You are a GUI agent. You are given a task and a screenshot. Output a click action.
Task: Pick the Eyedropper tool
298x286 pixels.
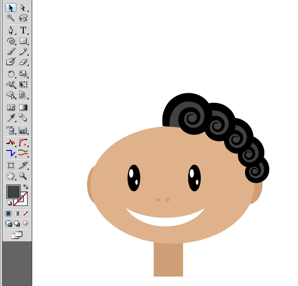(11, 118)
